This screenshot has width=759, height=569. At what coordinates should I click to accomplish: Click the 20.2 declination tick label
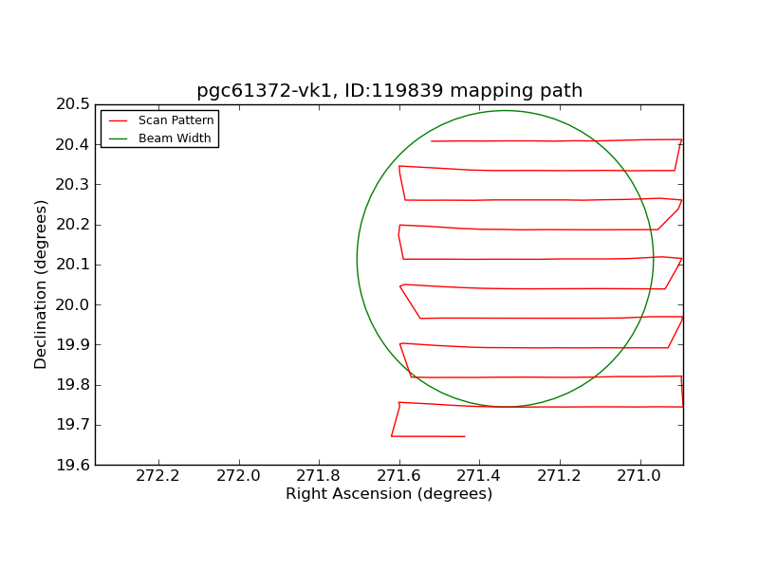pos(73,225)
